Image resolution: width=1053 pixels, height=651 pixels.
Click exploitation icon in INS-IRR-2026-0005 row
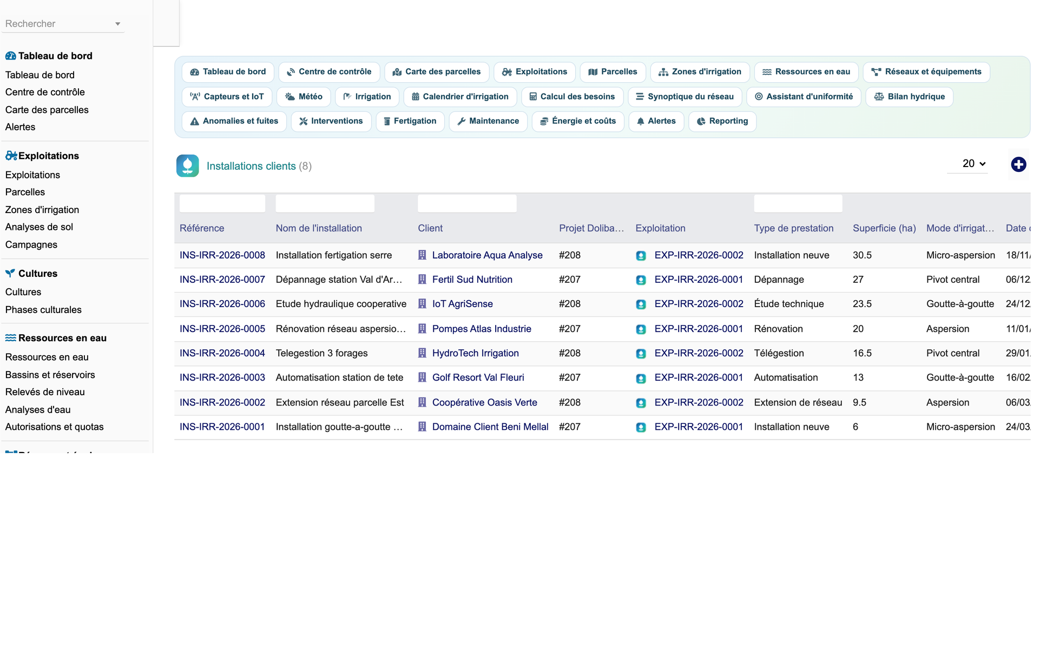coord(641,329)
